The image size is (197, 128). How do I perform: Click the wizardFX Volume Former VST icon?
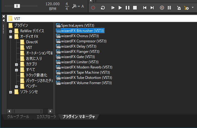pos(58,83)
